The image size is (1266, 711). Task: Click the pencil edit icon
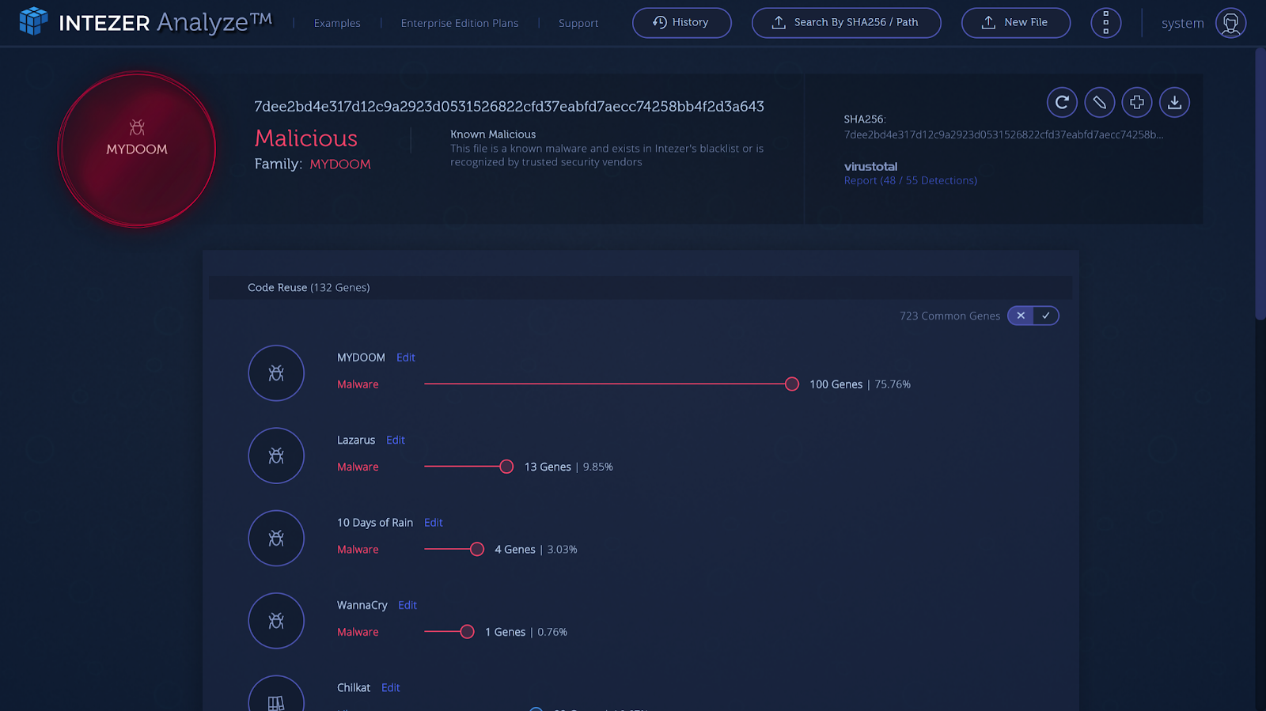click(x=1099, y=102)
